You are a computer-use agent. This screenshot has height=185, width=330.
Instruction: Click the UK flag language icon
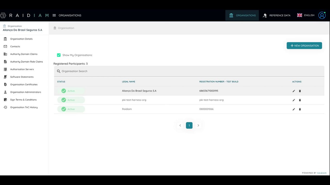tap(300, 15)
